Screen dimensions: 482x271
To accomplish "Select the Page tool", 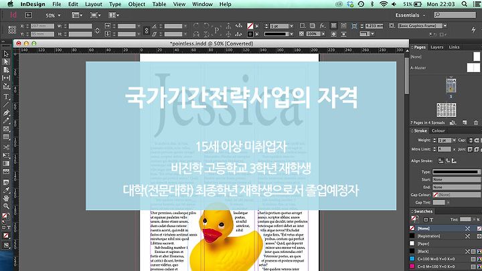I will tap(6, 70).
